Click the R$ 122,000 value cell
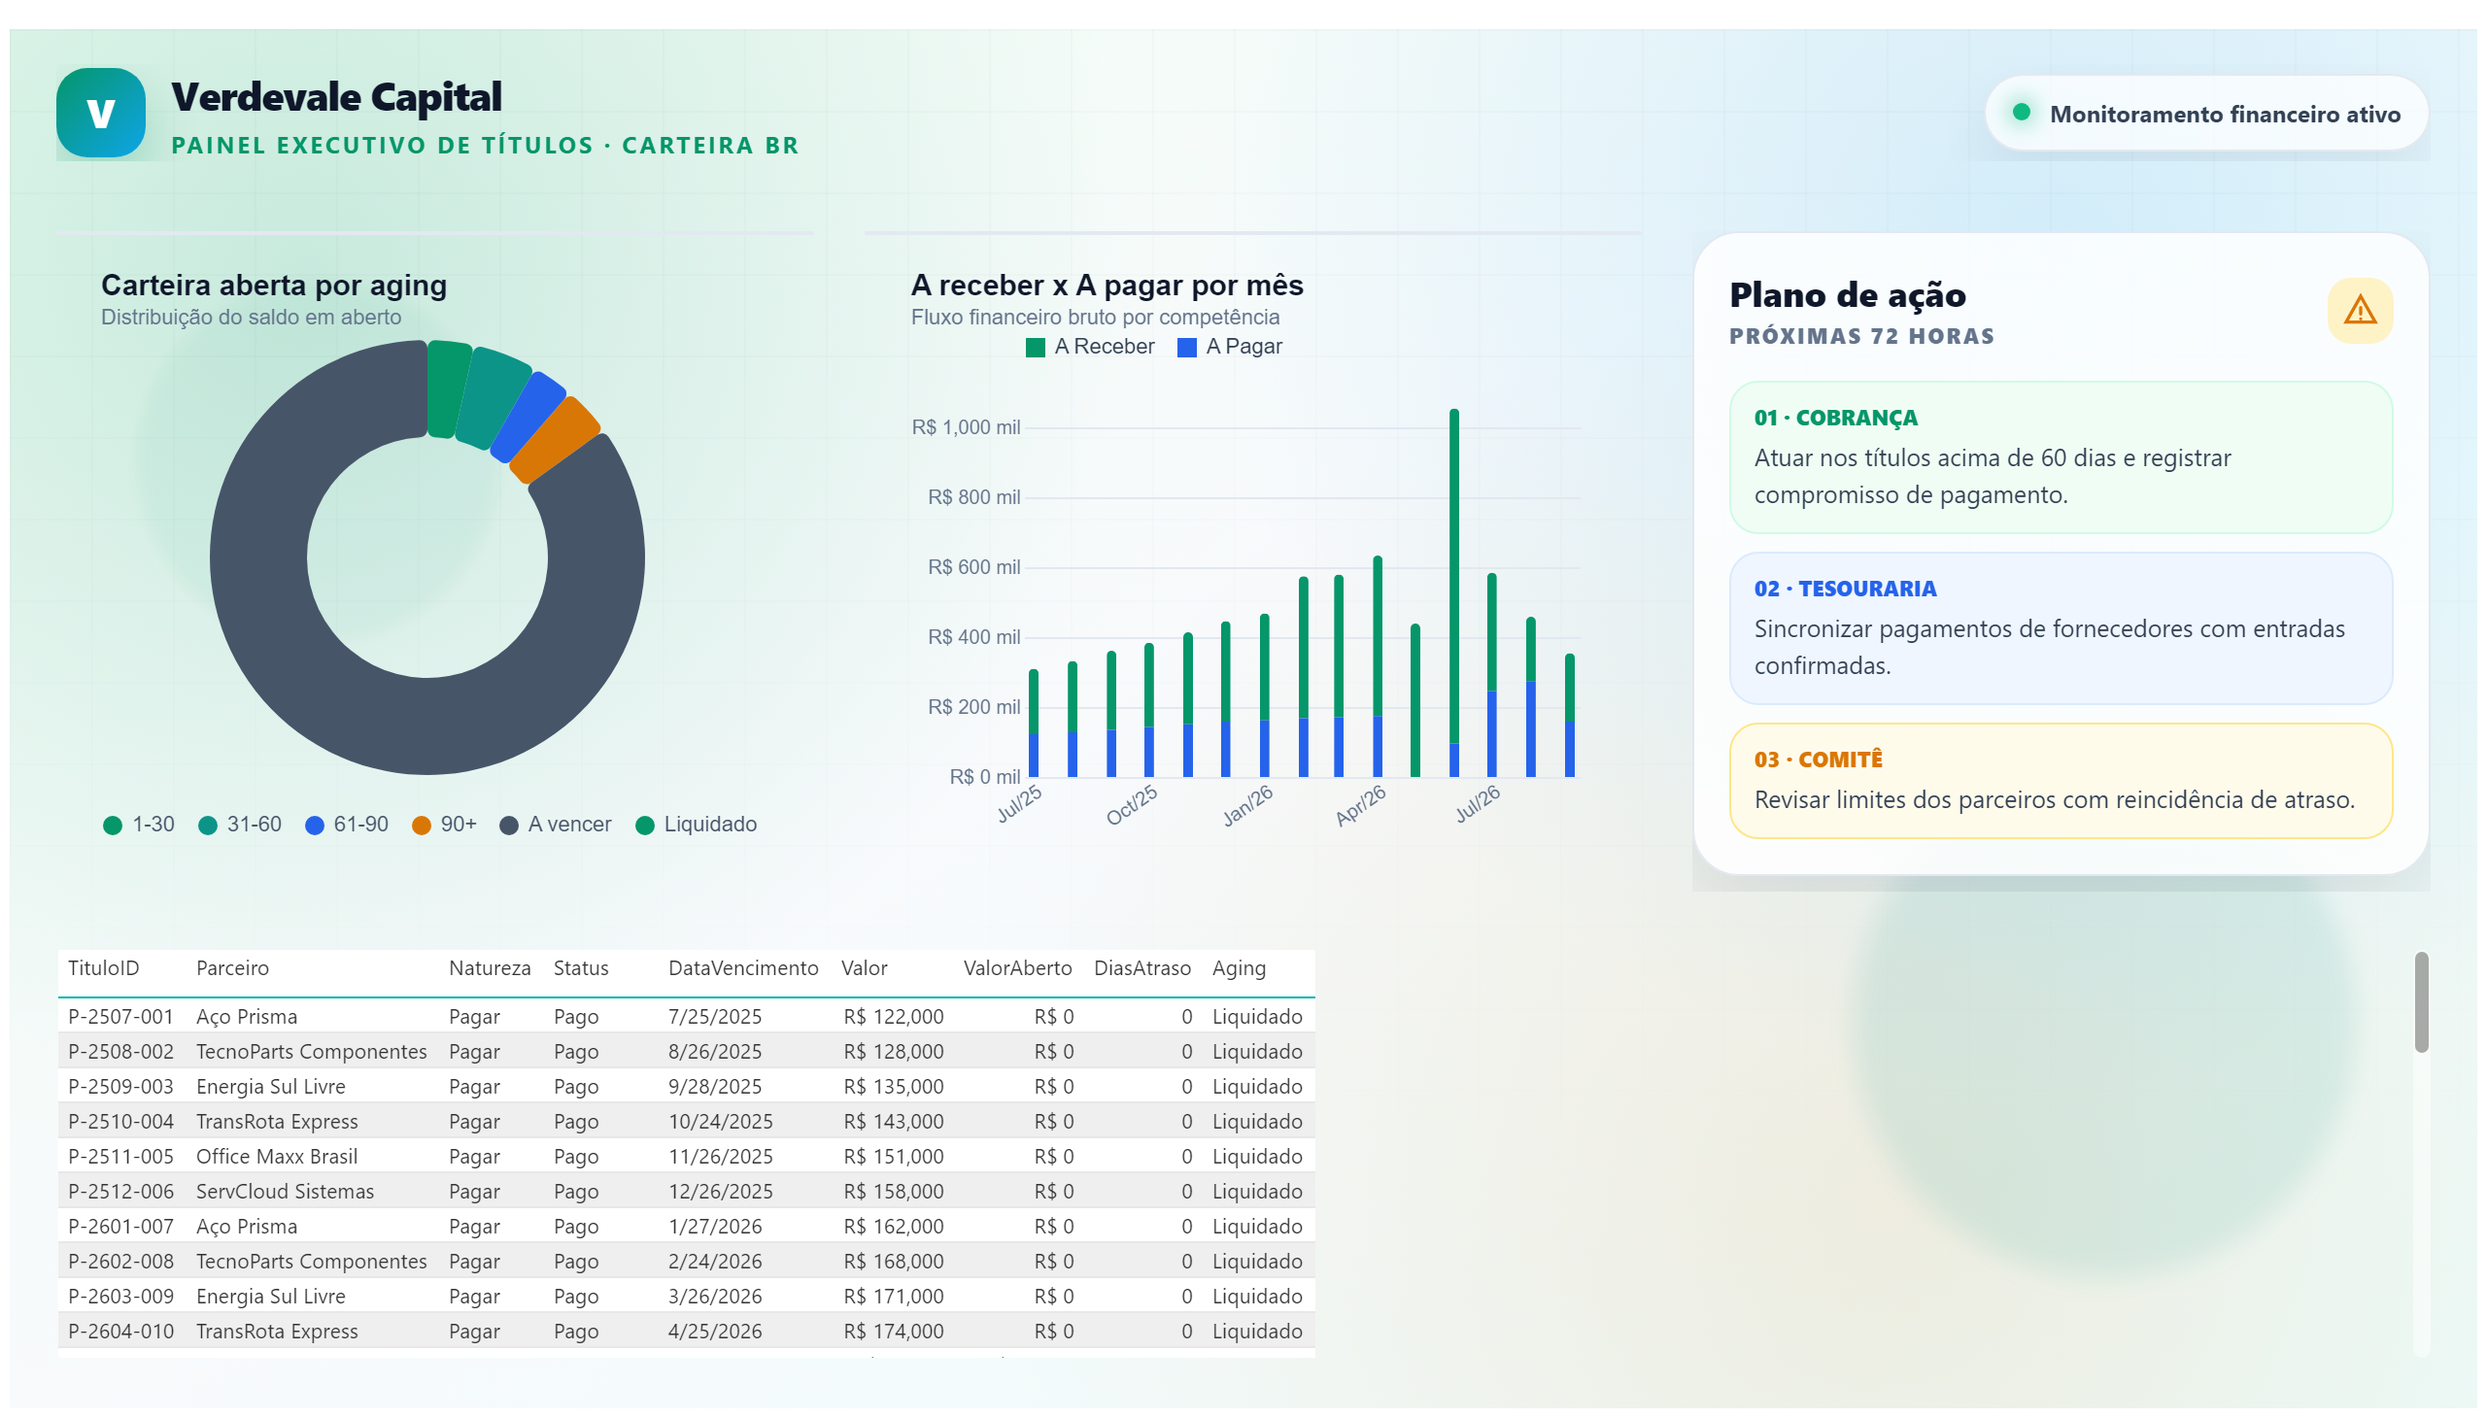The height and width of the screenshot is (1418, 2487). [x=894, y=1017]
